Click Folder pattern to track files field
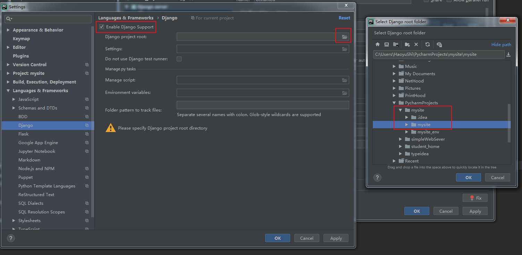 click(263, 105)
